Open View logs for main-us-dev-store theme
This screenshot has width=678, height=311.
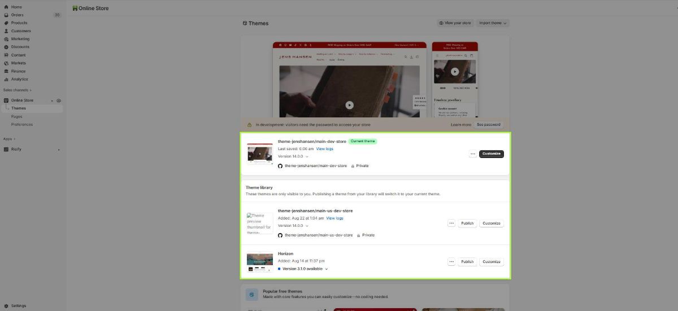pyautogui.click(x=334, y=218)
